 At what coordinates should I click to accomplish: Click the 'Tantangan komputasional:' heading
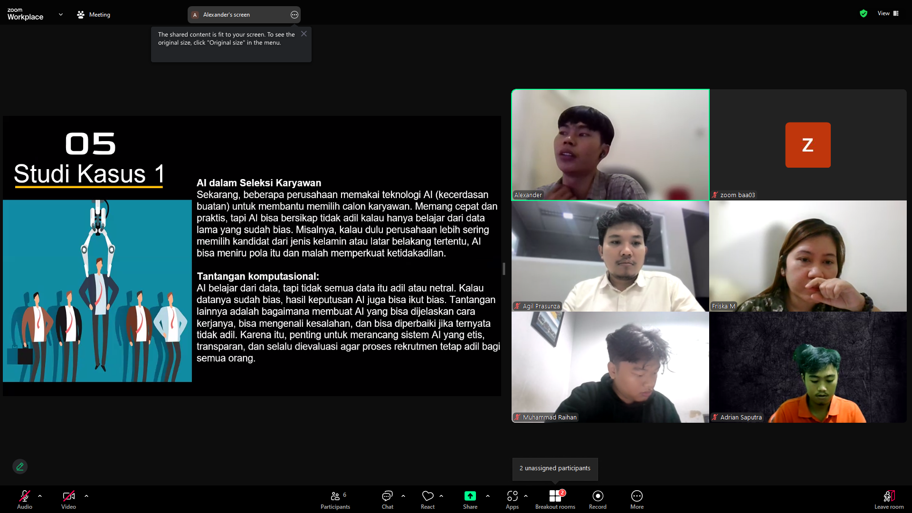pyautogui.click(x=258, y=276)
